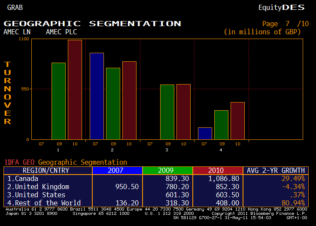Click Rest of World's red 2010 bar

click(237, 121)
